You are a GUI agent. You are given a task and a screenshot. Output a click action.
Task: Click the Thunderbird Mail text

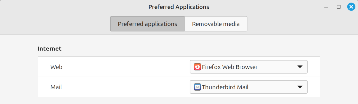[225, 87]
